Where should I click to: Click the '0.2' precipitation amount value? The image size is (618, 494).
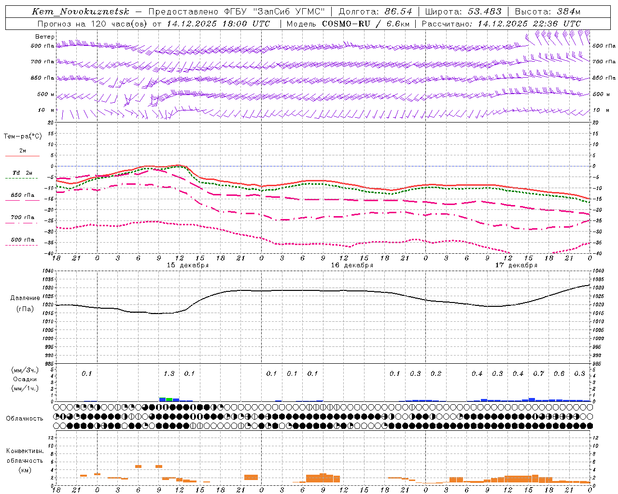tap(436, 373)
